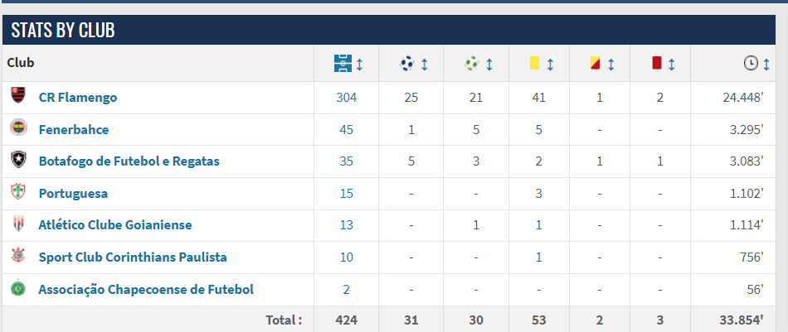Click the assists green ball header icon

click(472, 63)
